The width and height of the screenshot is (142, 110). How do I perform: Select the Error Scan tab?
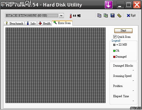click(x=62, y=23)
